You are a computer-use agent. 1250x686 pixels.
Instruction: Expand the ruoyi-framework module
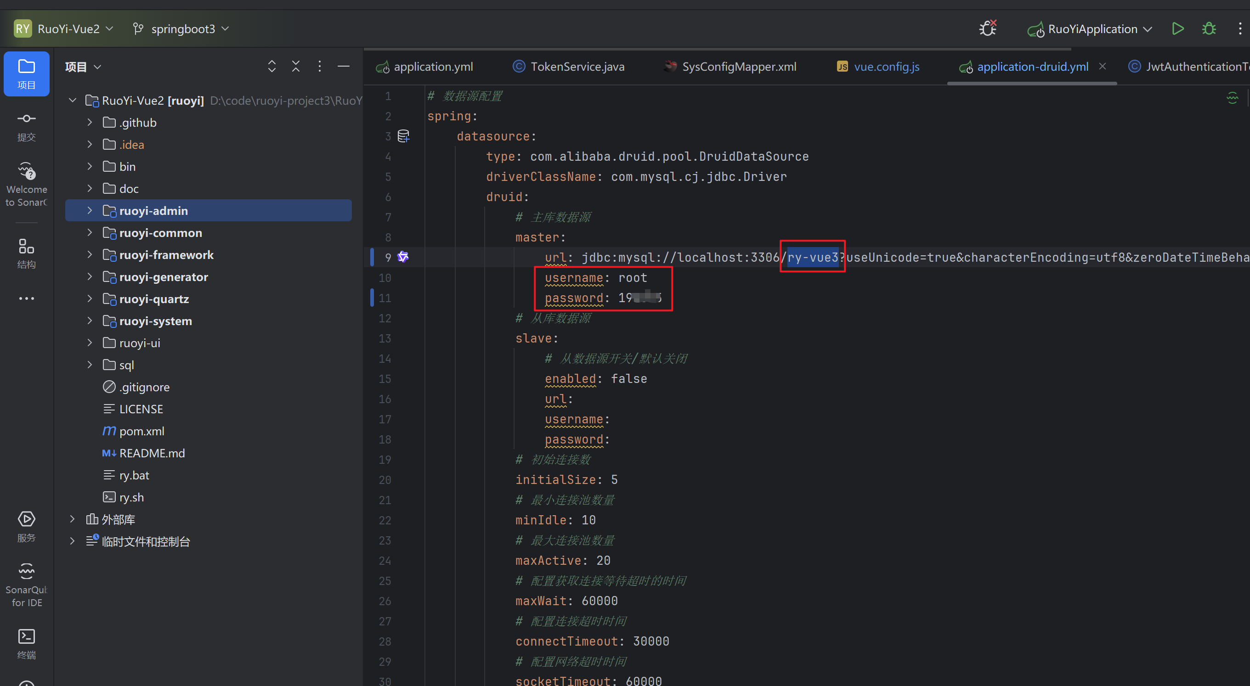[90, 255]
